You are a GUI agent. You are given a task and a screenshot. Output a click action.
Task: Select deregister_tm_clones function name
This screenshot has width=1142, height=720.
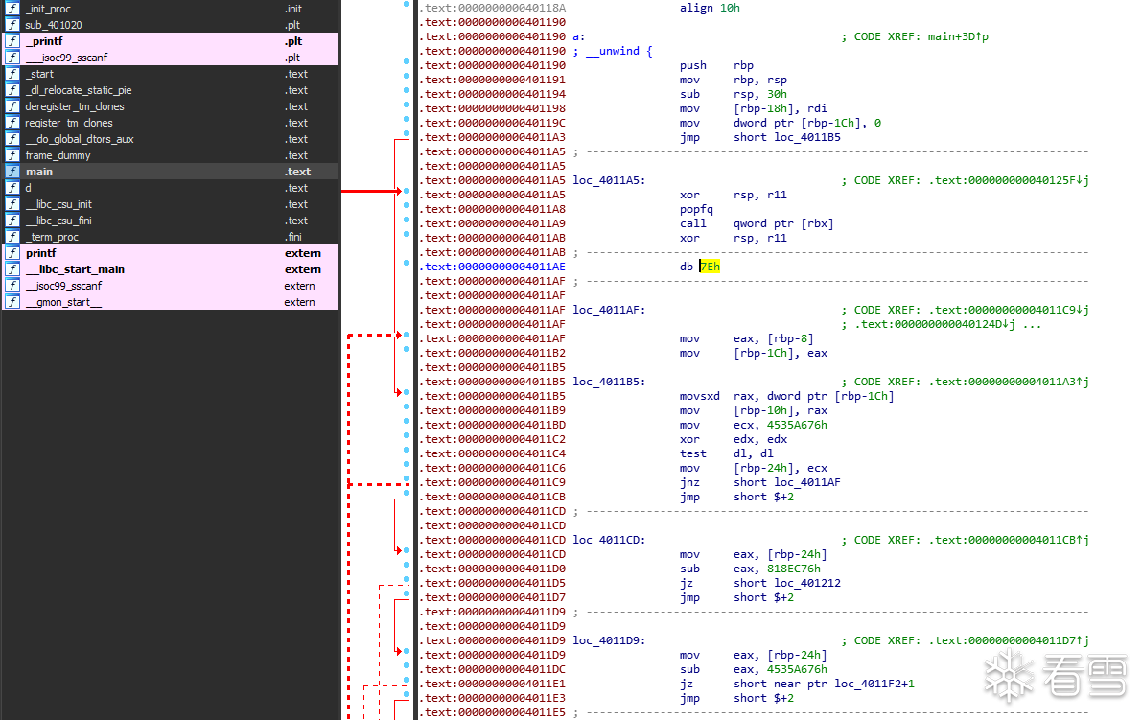[x=74, y=106]
